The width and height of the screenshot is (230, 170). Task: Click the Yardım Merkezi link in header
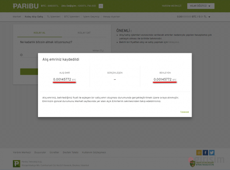click(x=172, y=6)
